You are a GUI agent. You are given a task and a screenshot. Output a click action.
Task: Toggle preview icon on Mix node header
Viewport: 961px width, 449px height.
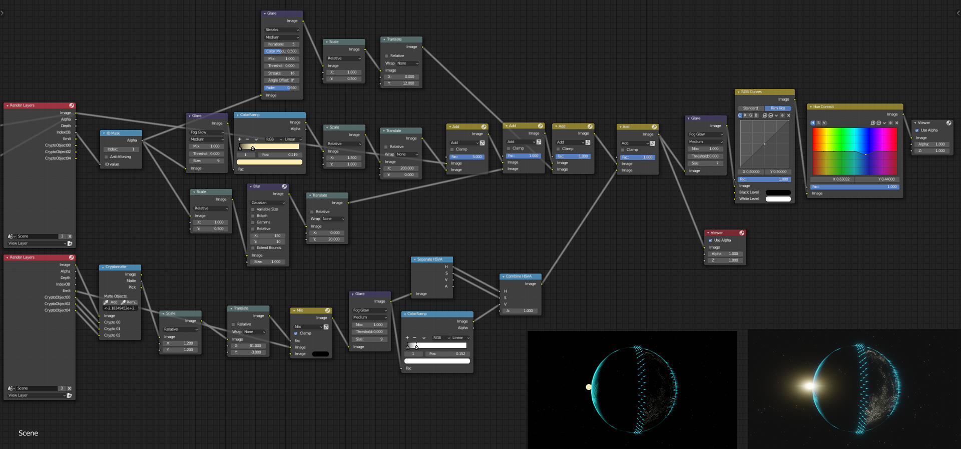[328, 310]
